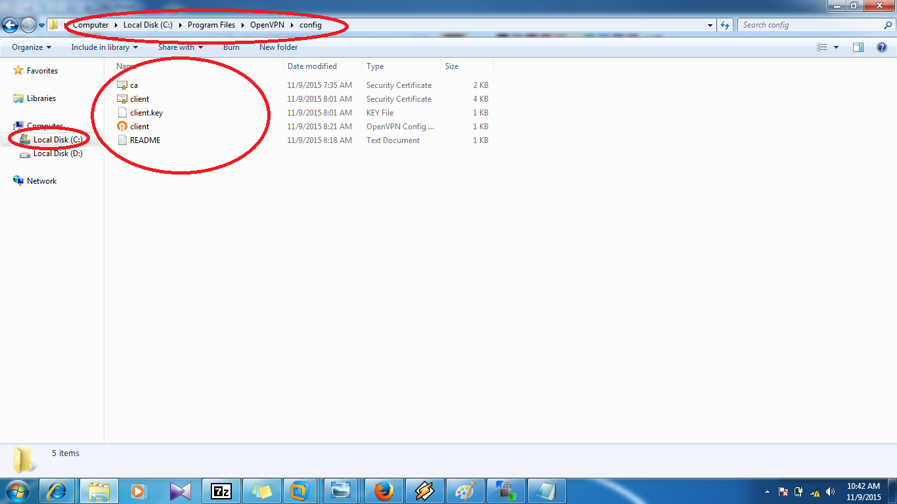Viewport: 897px width, 504px height.
Task: Expand the arrow after Local Disk (C:) breadcrumb
Action: (180, 25)
